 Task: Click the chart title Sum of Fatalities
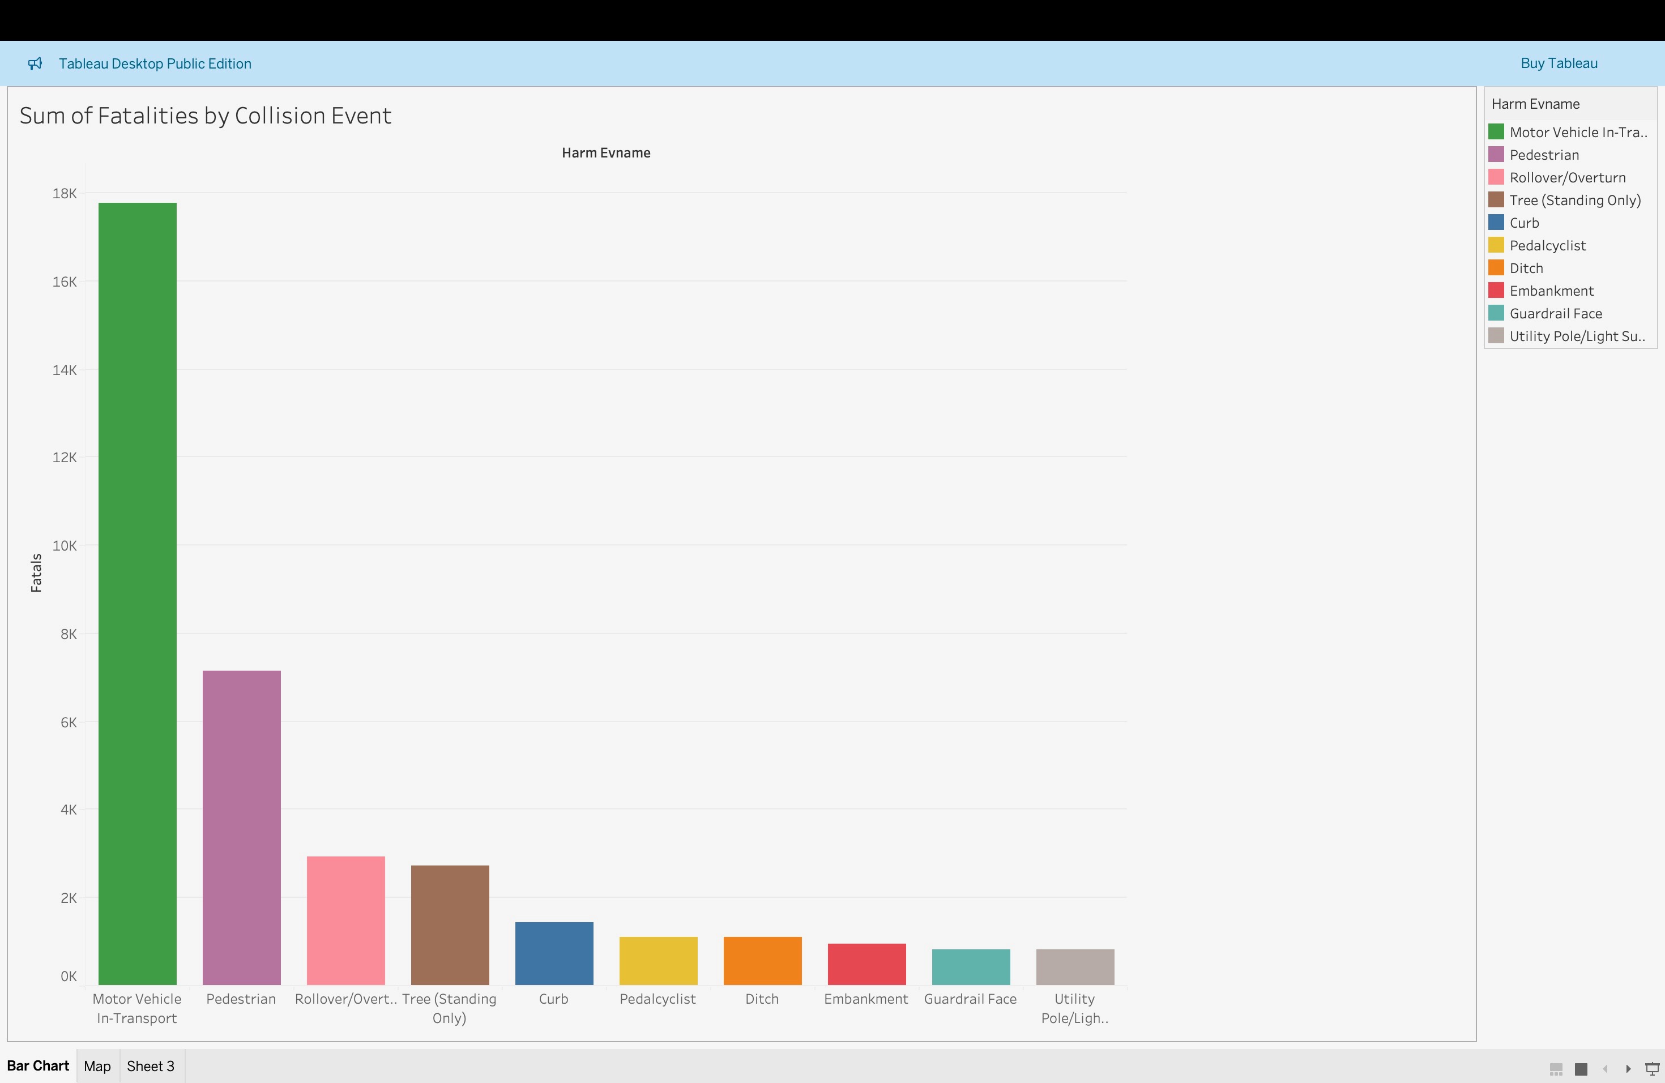[x=205, y=116]
